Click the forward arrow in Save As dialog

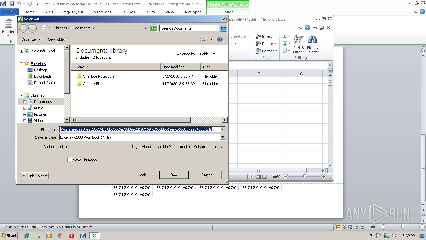[32, 28]
